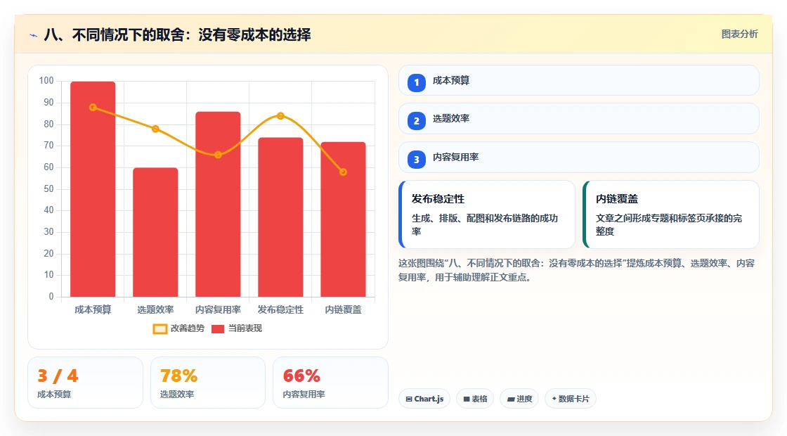Click trend line point above 发布稳定性
787x436 pixels.
pyautogui.click(x=280, y=116)
